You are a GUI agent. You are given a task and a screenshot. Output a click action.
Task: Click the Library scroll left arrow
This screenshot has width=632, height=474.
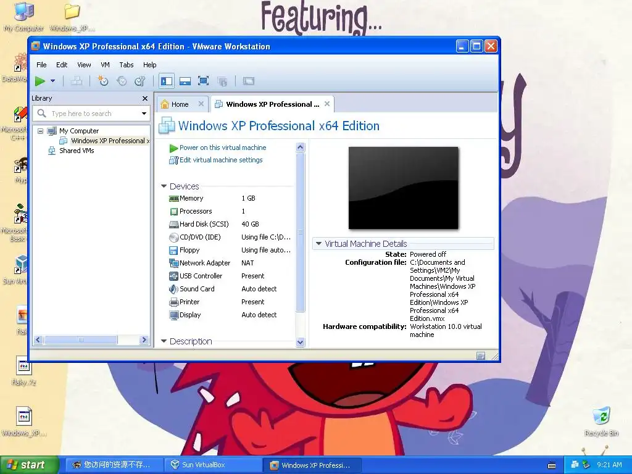click(38, 340)
